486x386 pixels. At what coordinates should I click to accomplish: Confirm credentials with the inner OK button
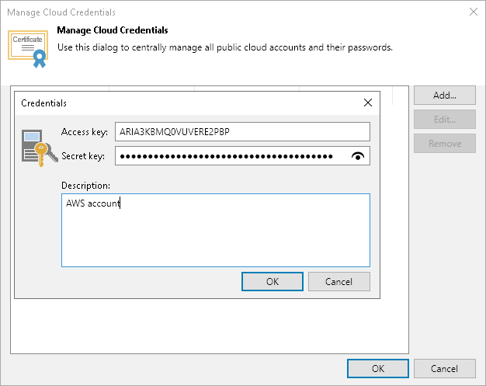coord(273,281)
